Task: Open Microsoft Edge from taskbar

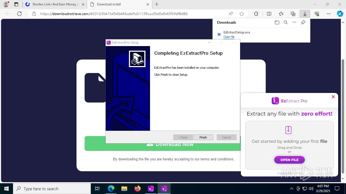Action: pos(111,189)
